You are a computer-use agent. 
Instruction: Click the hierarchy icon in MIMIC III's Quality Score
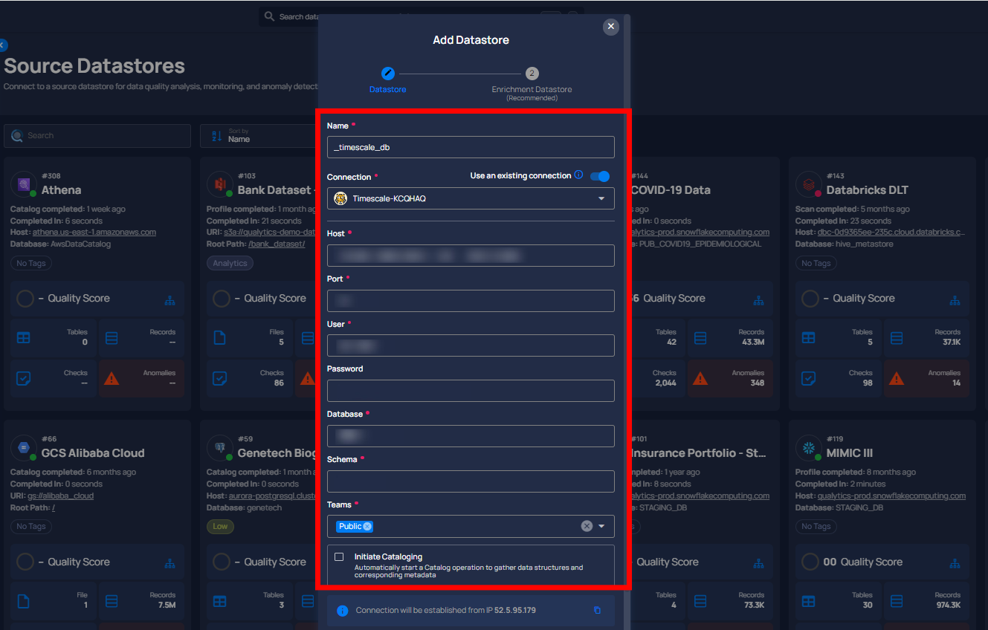point(955,564)
